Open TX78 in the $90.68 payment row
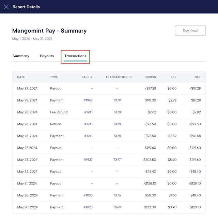Image resolution: width=218 pixels, height=223 pixels. [x=117, y=136]
